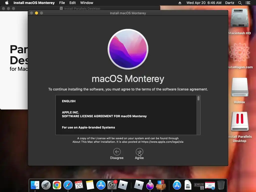
Task: Click the apple.com/legal/sla URL text
Action: [x=162, y=142]
